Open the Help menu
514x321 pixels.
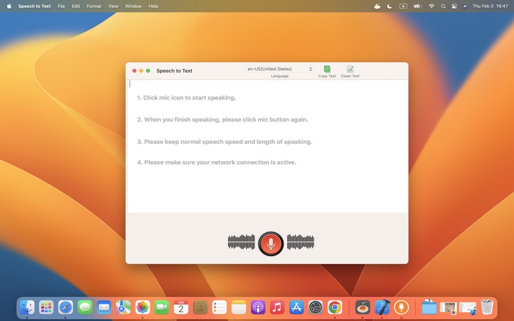tap(153, 6)
